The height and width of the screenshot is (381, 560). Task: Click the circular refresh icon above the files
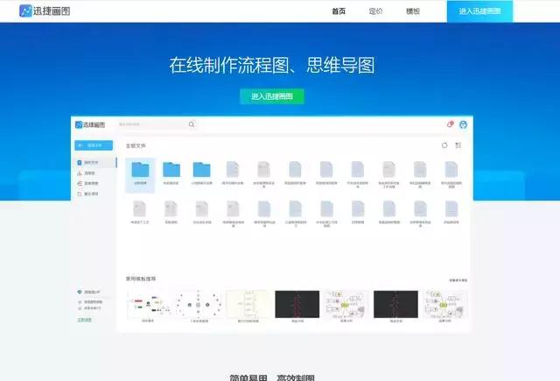point(444,145)
